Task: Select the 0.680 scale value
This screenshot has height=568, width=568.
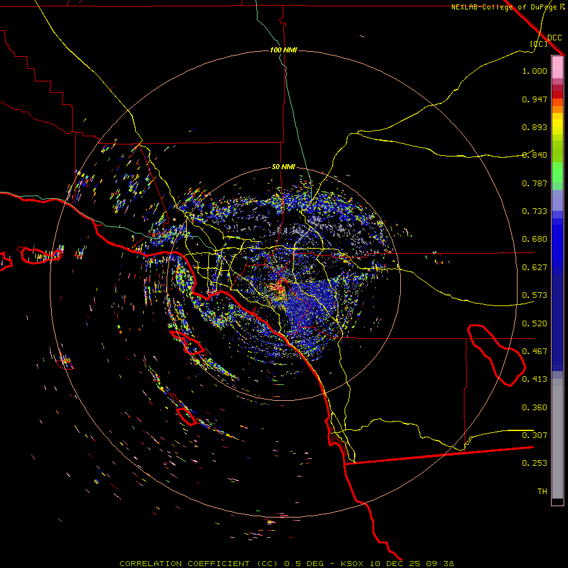Action: point(535,239)
